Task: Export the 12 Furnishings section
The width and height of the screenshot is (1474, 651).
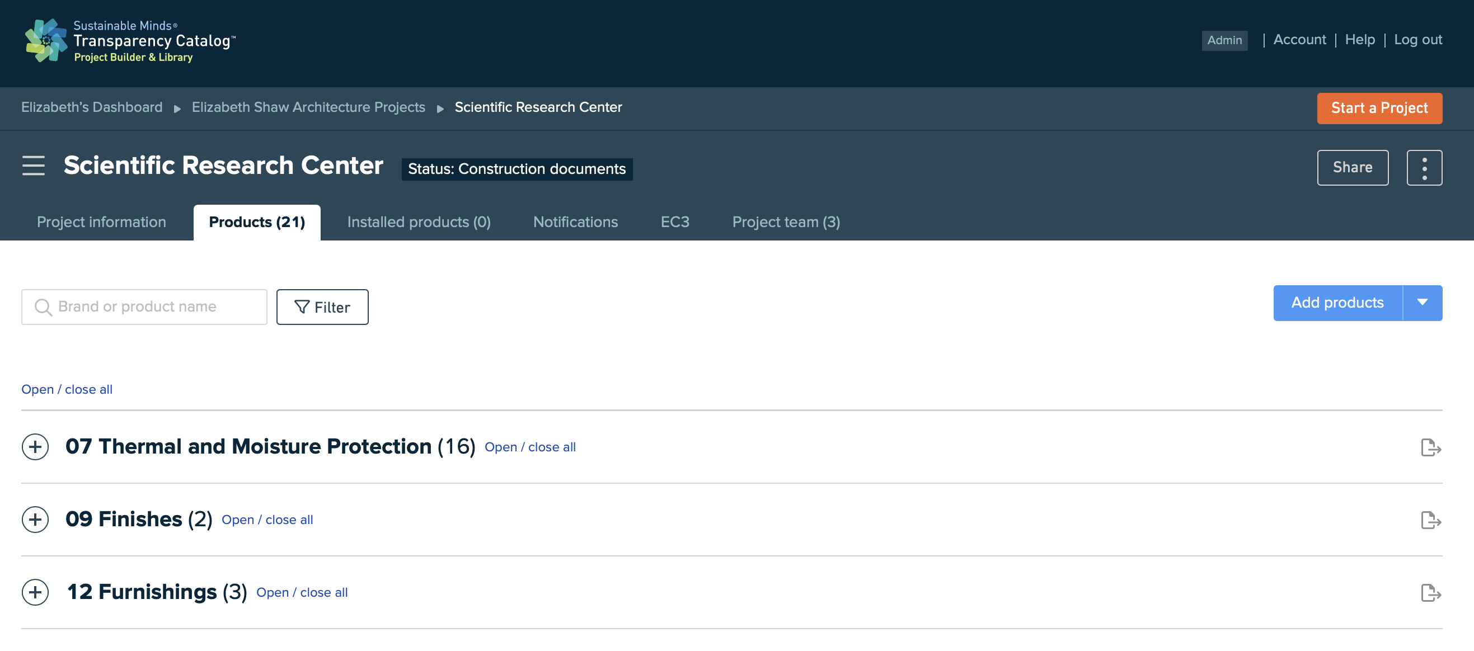Action: (x=1430, y=593)
